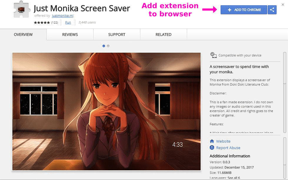The height and width of the screenshot is (180, 288).
Task: Click the Monika screensaver preview image
Action: [x=106, y=112]
